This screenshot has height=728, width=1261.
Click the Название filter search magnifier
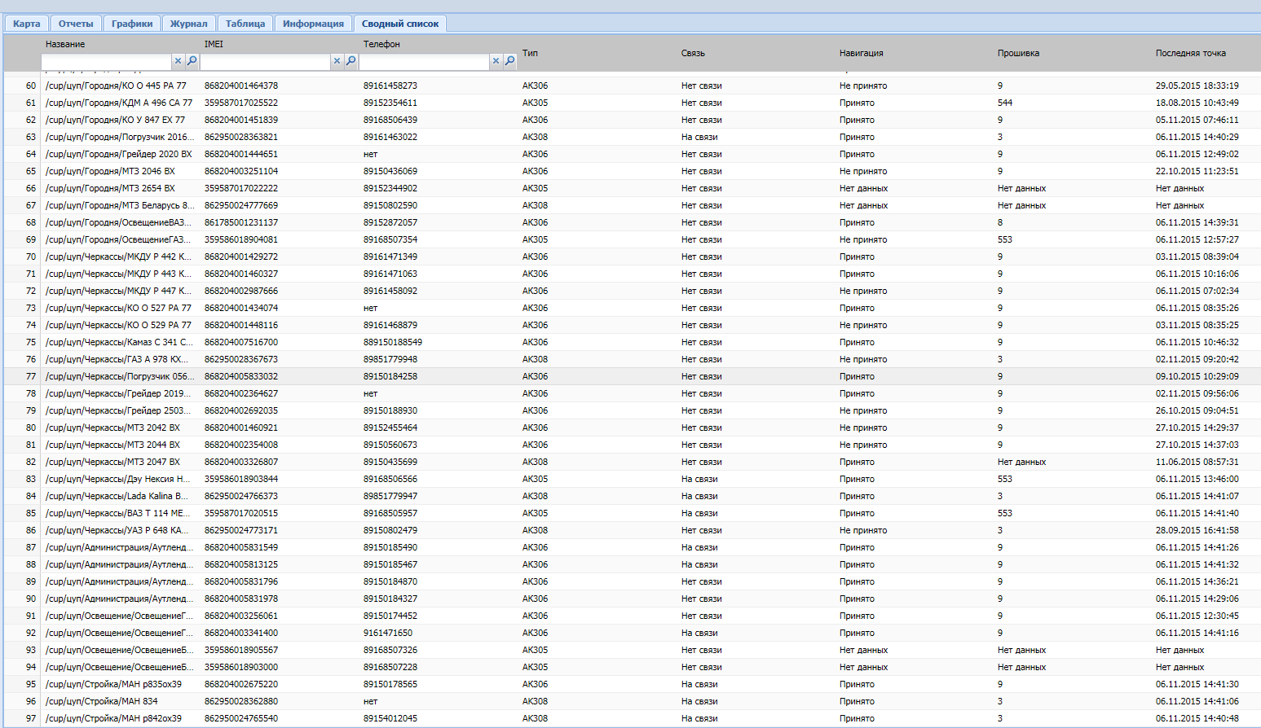[x=192, y=61]
